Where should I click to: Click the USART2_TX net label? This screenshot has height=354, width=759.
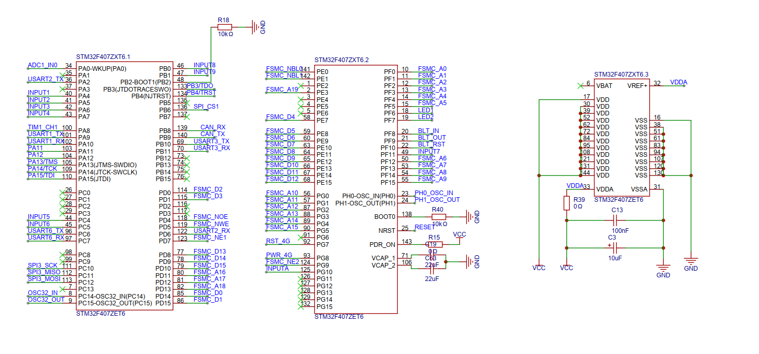click(45, 79)
